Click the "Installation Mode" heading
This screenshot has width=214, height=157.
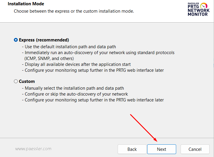[26, 4]
